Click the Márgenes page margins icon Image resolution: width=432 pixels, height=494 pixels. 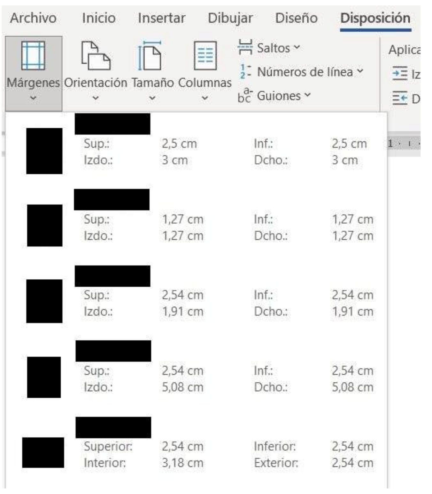click(x=33, y=55)
